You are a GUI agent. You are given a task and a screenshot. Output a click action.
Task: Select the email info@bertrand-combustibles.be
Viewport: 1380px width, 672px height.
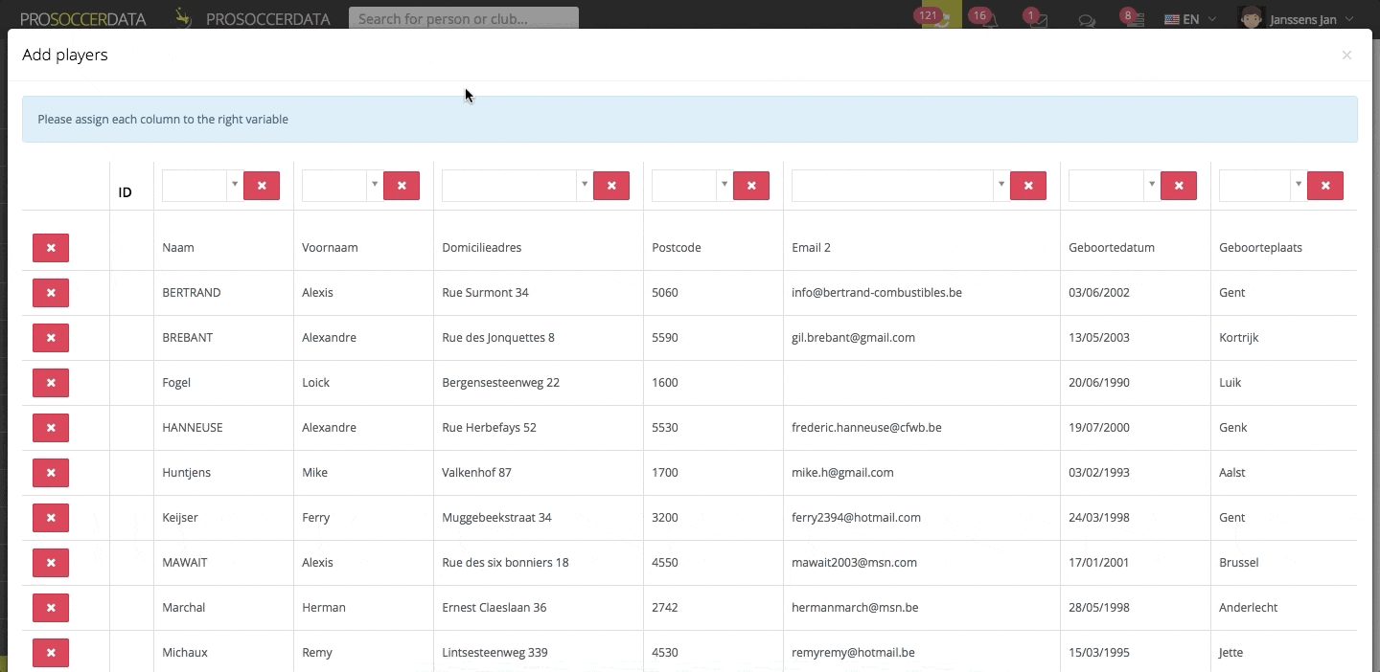(x=877, y=293)
